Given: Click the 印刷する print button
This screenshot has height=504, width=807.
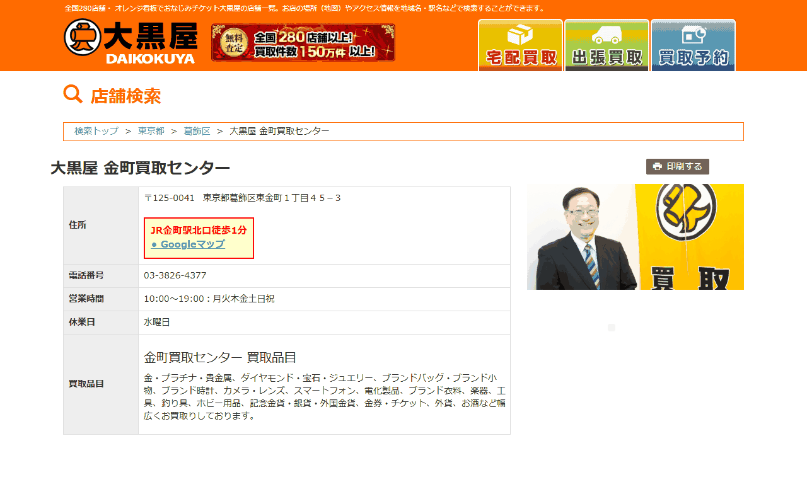Looking at the screenshot, I should point(678,166).
